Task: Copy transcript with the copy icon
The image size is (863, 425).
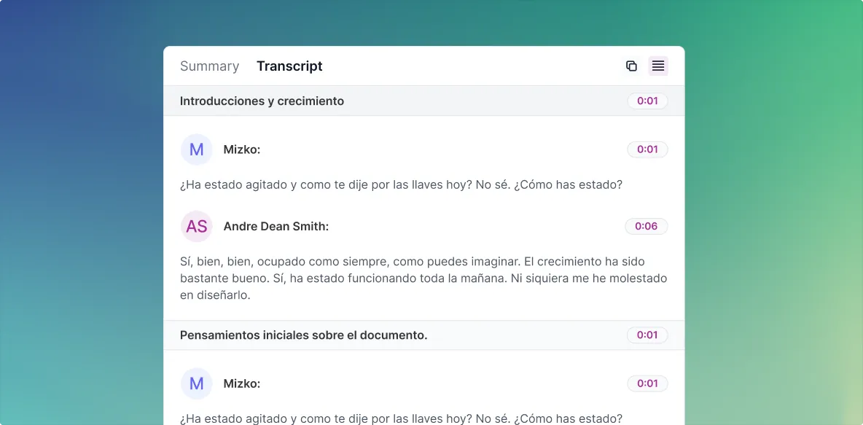Action: [x=631, y=66]
